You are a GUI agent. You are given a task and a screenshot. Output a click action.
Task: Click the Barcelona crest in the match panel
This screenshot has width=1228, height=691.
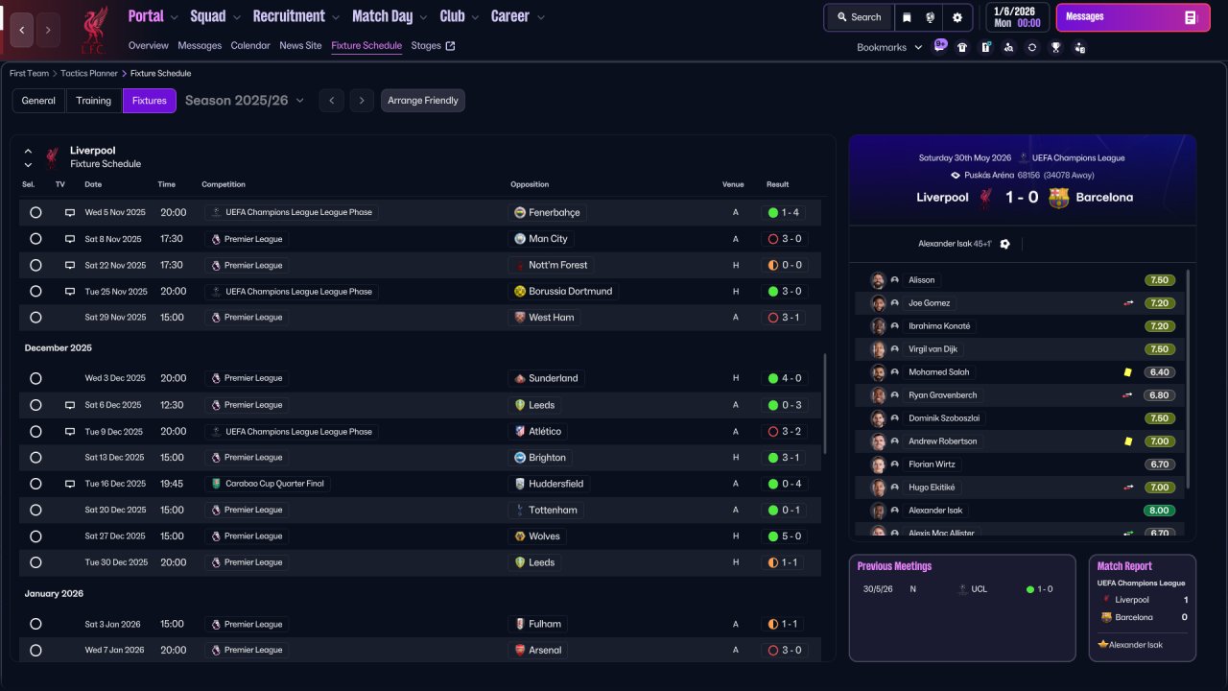tap(1059, 198)
